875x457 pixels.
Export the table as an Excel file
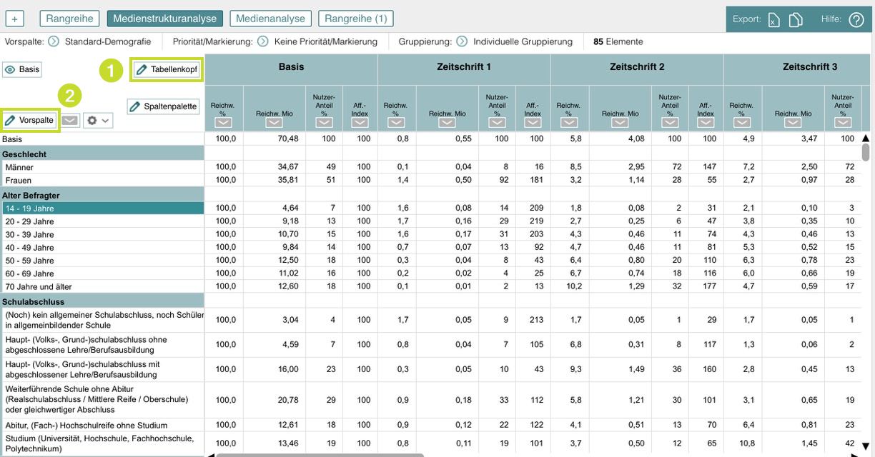(773, 20)
